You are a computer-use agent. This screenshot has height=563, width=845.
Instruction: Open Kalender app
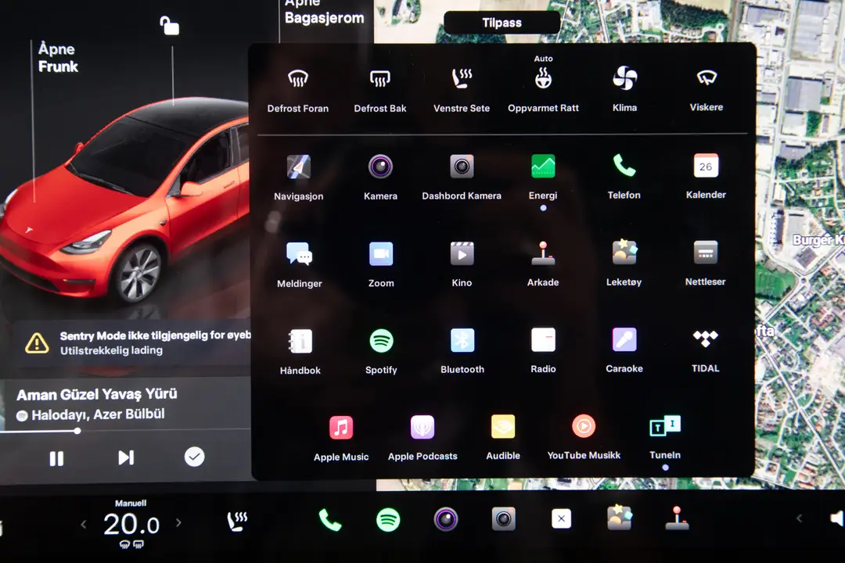pyautogui.click(x=706, y=177)
